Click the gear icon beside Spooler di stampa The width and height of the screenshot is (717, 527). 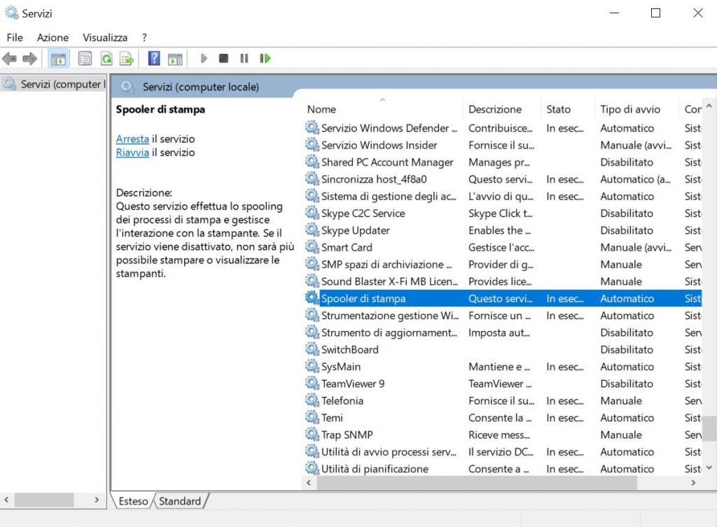click(312, 298)
